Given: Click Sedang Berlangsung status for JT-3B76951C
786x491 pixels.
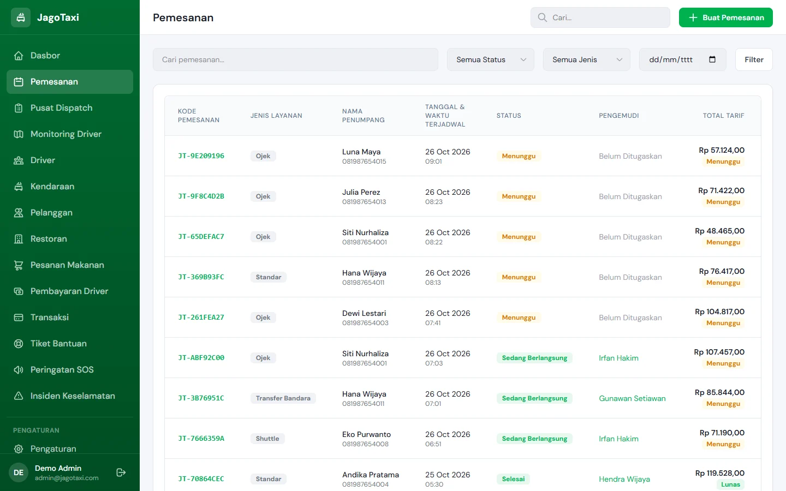Looking at the screenshot, I should coord(534,398).
